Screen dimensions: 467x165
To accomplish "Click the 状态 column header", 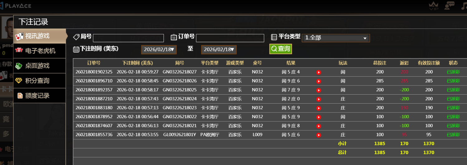I will (x=453, y=63).
